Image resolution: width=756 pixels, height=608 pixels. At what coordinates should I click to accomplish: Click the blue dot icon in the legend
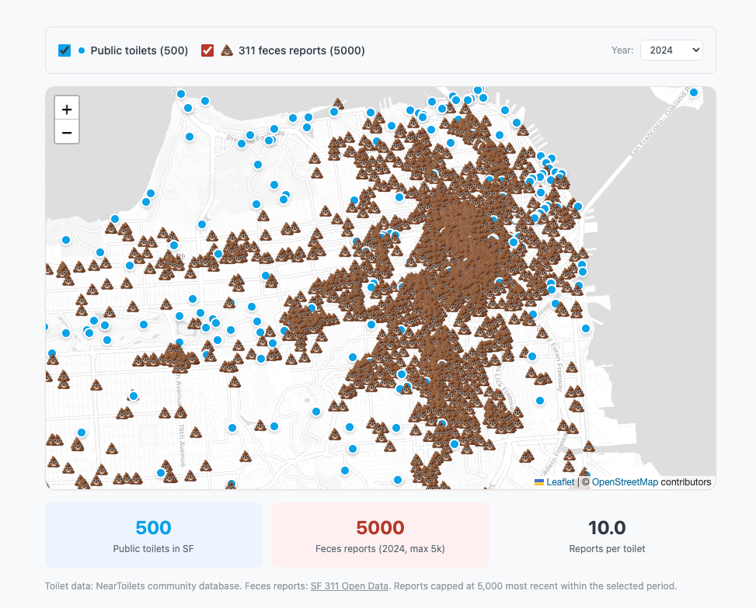coord(82,50)
